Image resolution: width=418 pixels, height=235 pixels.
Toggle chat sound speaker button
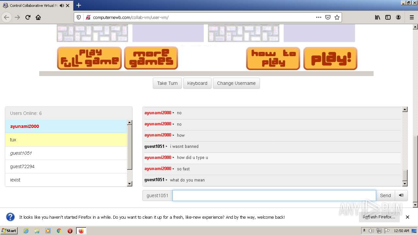point(401,196)
